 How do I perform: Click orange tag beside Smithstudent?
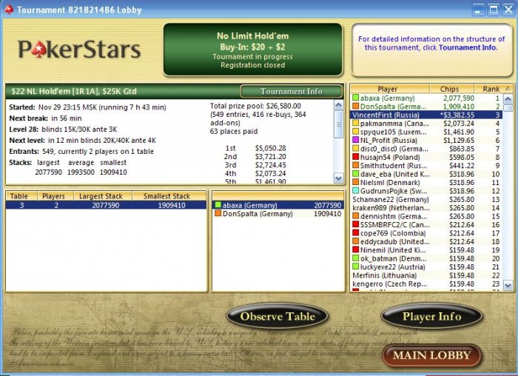356,166
